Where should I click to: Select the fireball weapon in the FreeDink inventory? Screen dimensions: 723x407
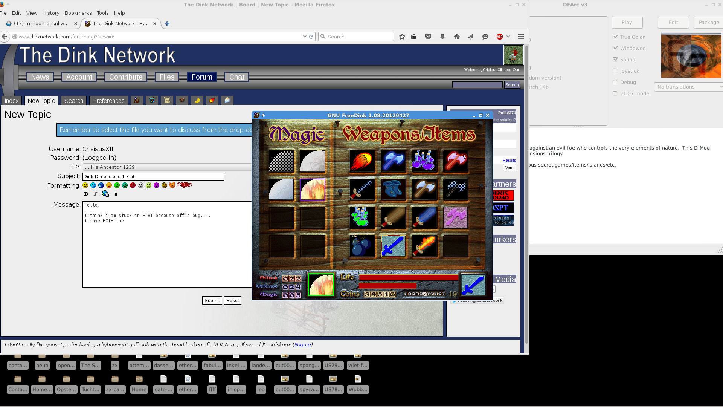[362, 161]
